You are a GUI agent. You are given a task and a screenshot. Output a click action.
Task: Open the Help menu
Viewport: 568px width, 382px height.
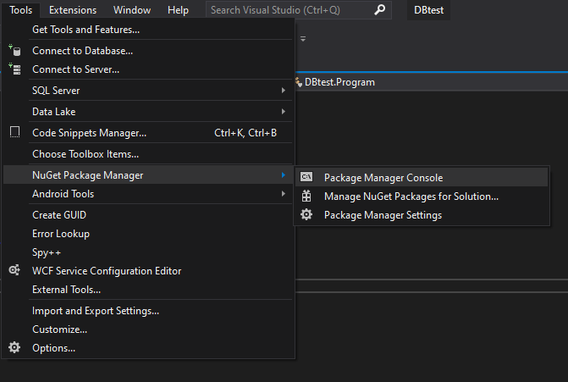coord(178,10)
